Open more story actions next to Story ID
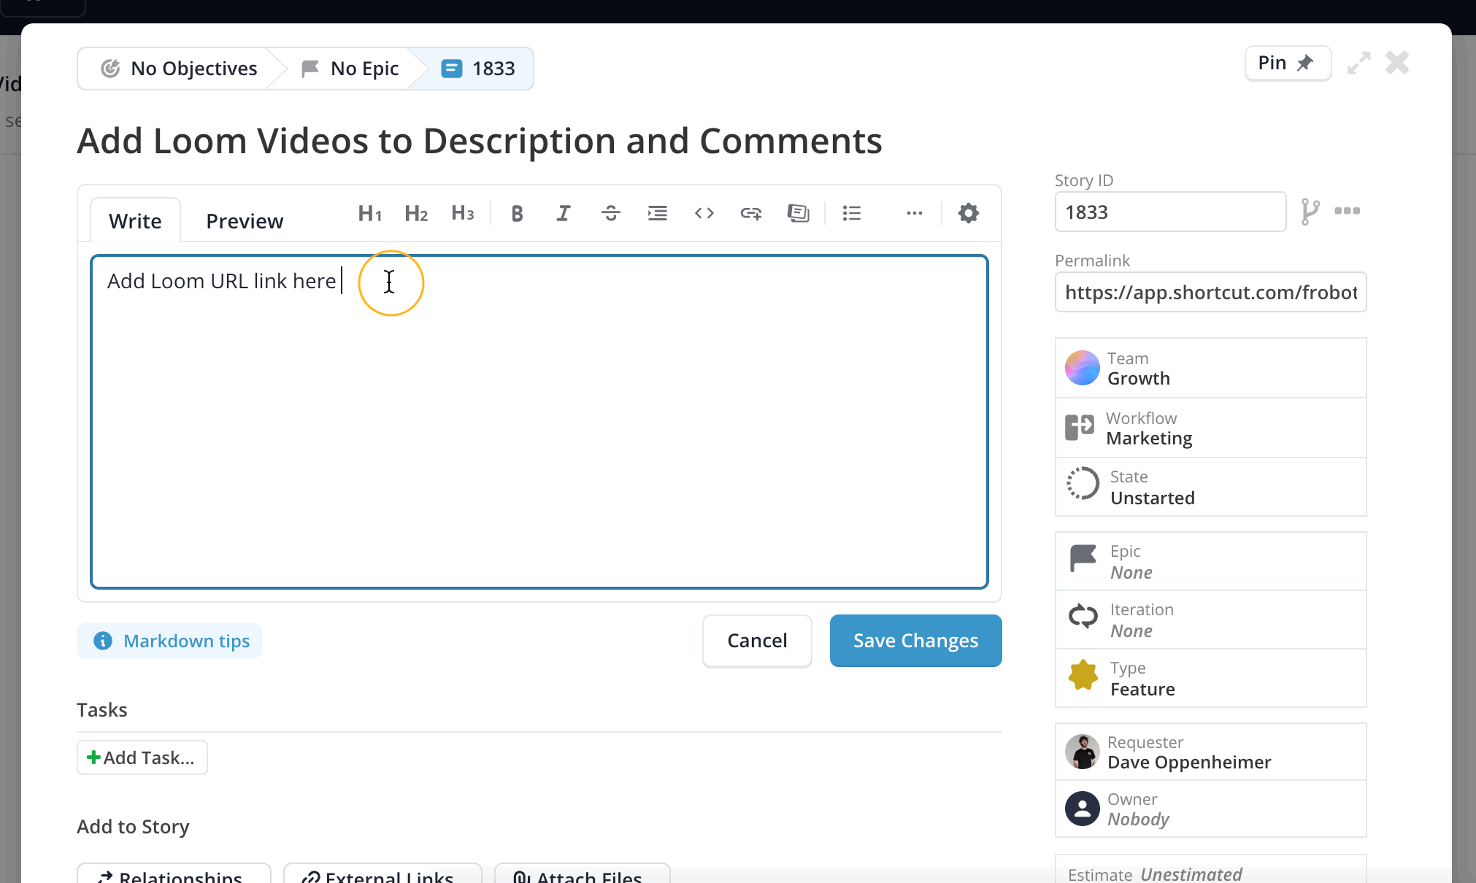This screenshot has height=883, width=1476. [x=1347, y=211]
